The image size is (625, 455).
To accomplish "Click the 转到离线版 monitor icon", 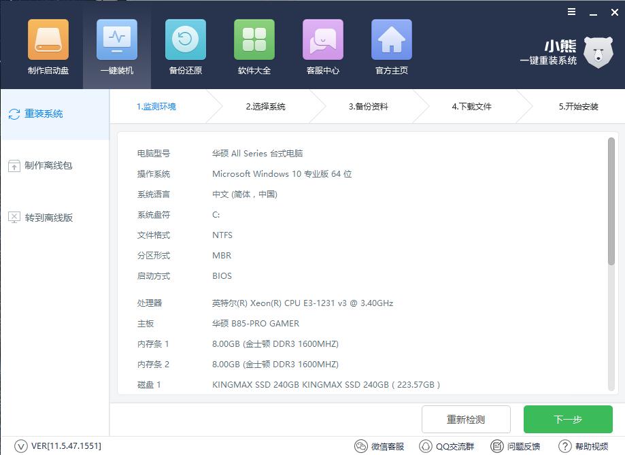I will [14, 218].
